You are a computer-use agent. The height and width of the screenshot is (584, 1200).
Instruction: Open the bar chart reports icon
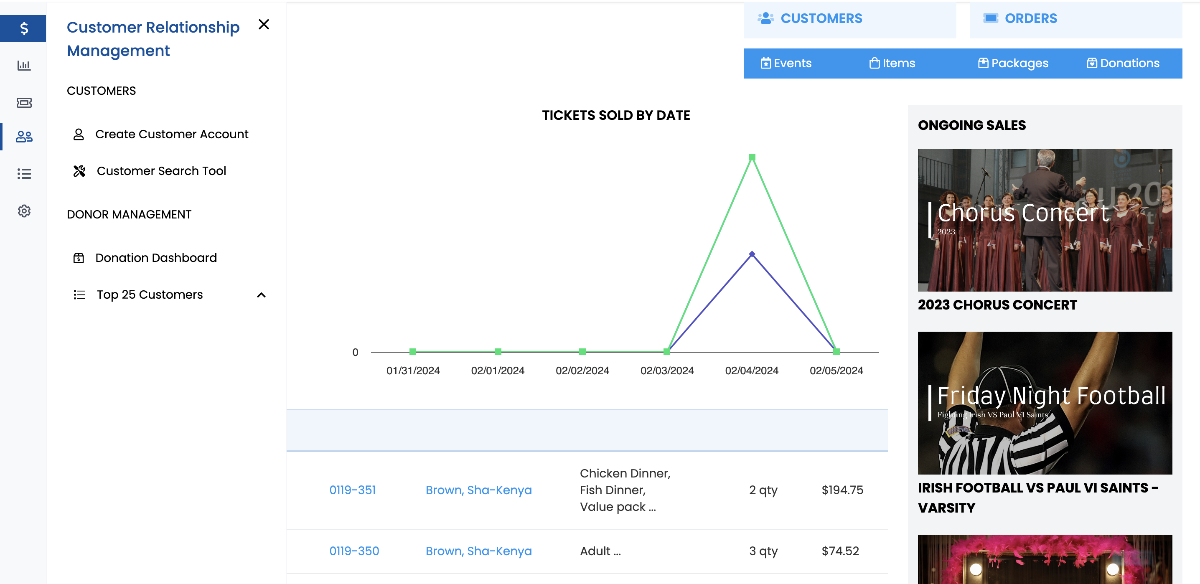pos(24,66)
